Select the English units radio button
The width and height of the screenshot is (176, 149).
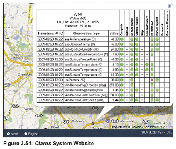pos(26,133)
